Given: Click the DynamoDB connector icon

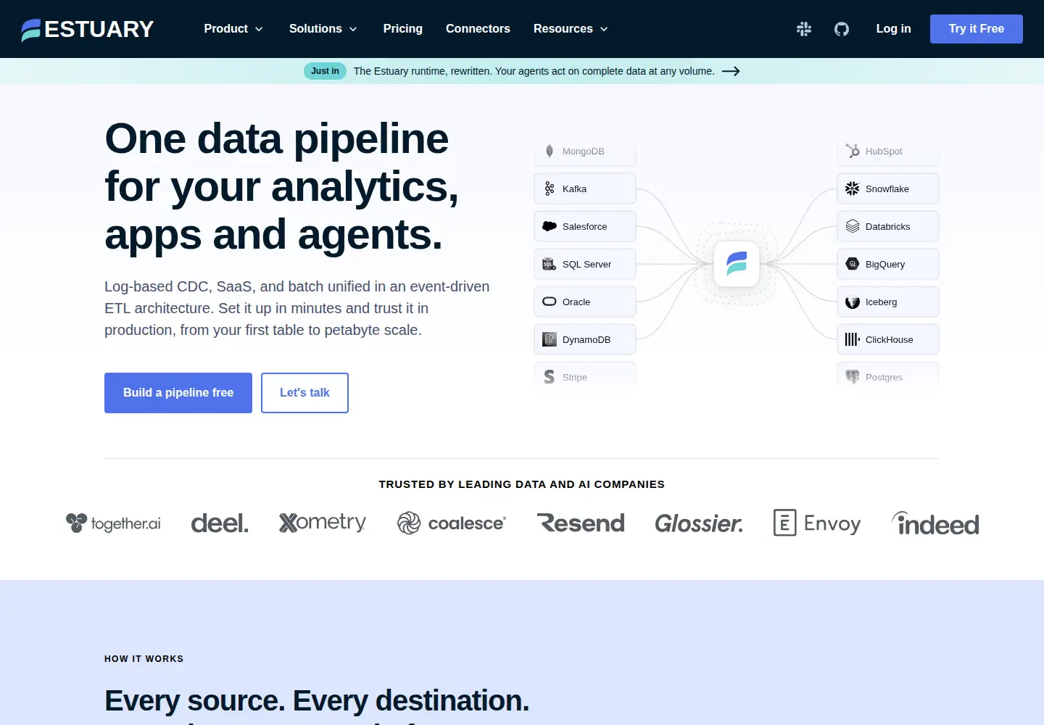Looking at the screenshot, I should click(550, 339).
